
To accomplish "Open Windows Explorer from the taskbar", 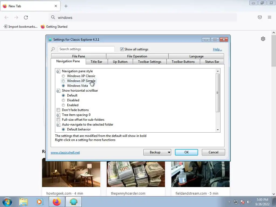I will [23, 202].
